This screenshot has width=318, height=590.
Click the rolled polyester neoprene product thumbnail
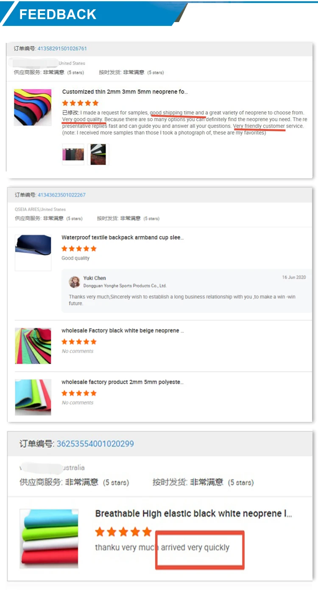point(33,397)
